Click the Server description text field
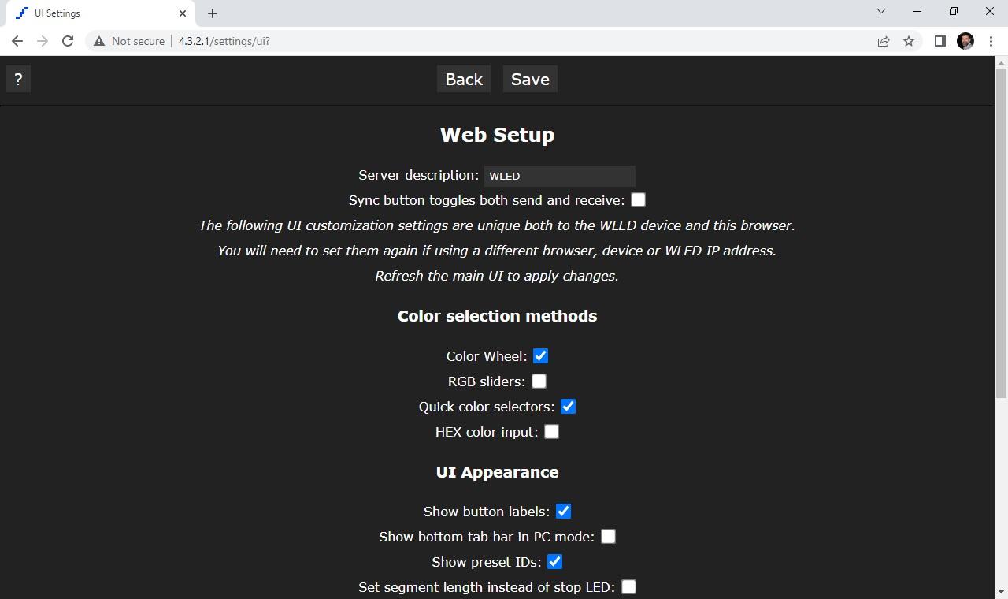 [x=559, y=176]
